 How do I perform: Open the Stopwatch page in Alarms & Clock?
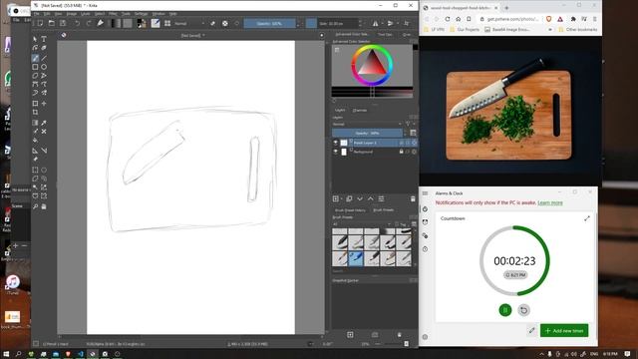(x=426, y=249)
